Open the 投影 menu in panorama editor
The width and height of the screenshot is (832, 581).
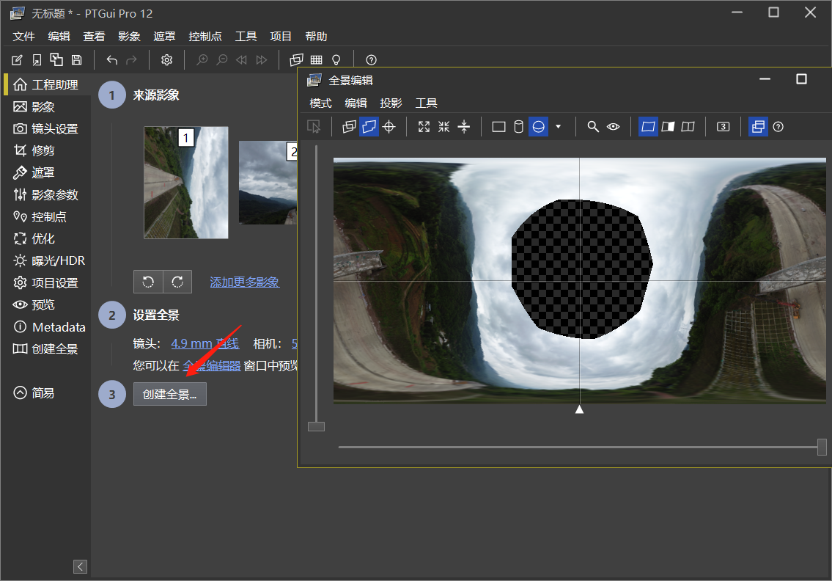[391, 103]
